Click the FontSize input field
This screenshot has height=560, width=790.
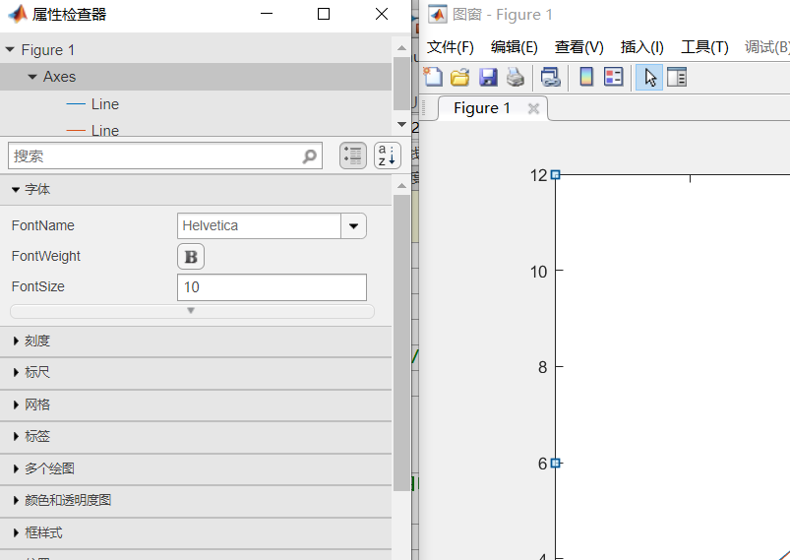pos(273,287)
